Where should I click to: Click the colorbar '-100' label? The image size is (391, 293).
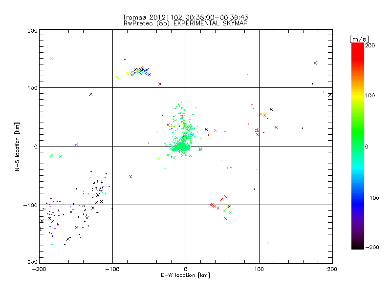point(372,198)
